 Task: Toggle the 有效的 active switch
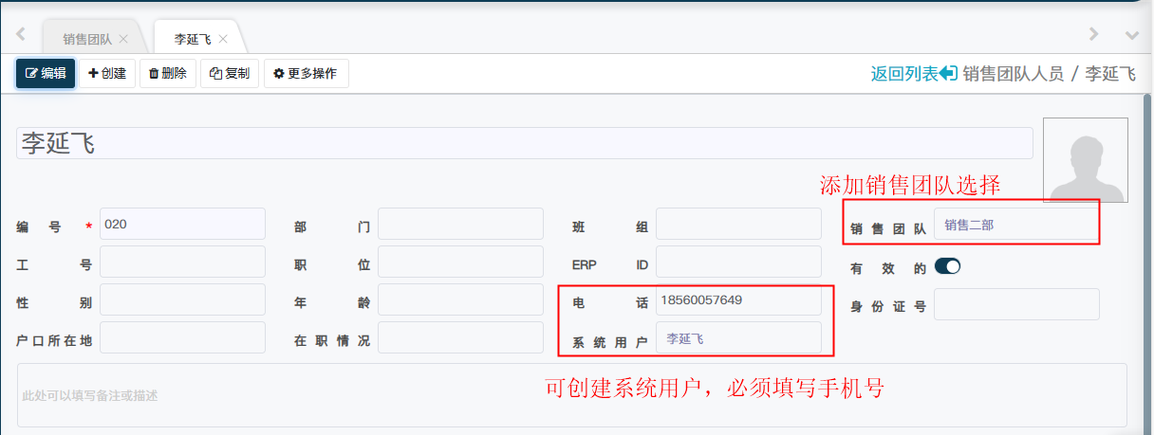pos(947,267)
